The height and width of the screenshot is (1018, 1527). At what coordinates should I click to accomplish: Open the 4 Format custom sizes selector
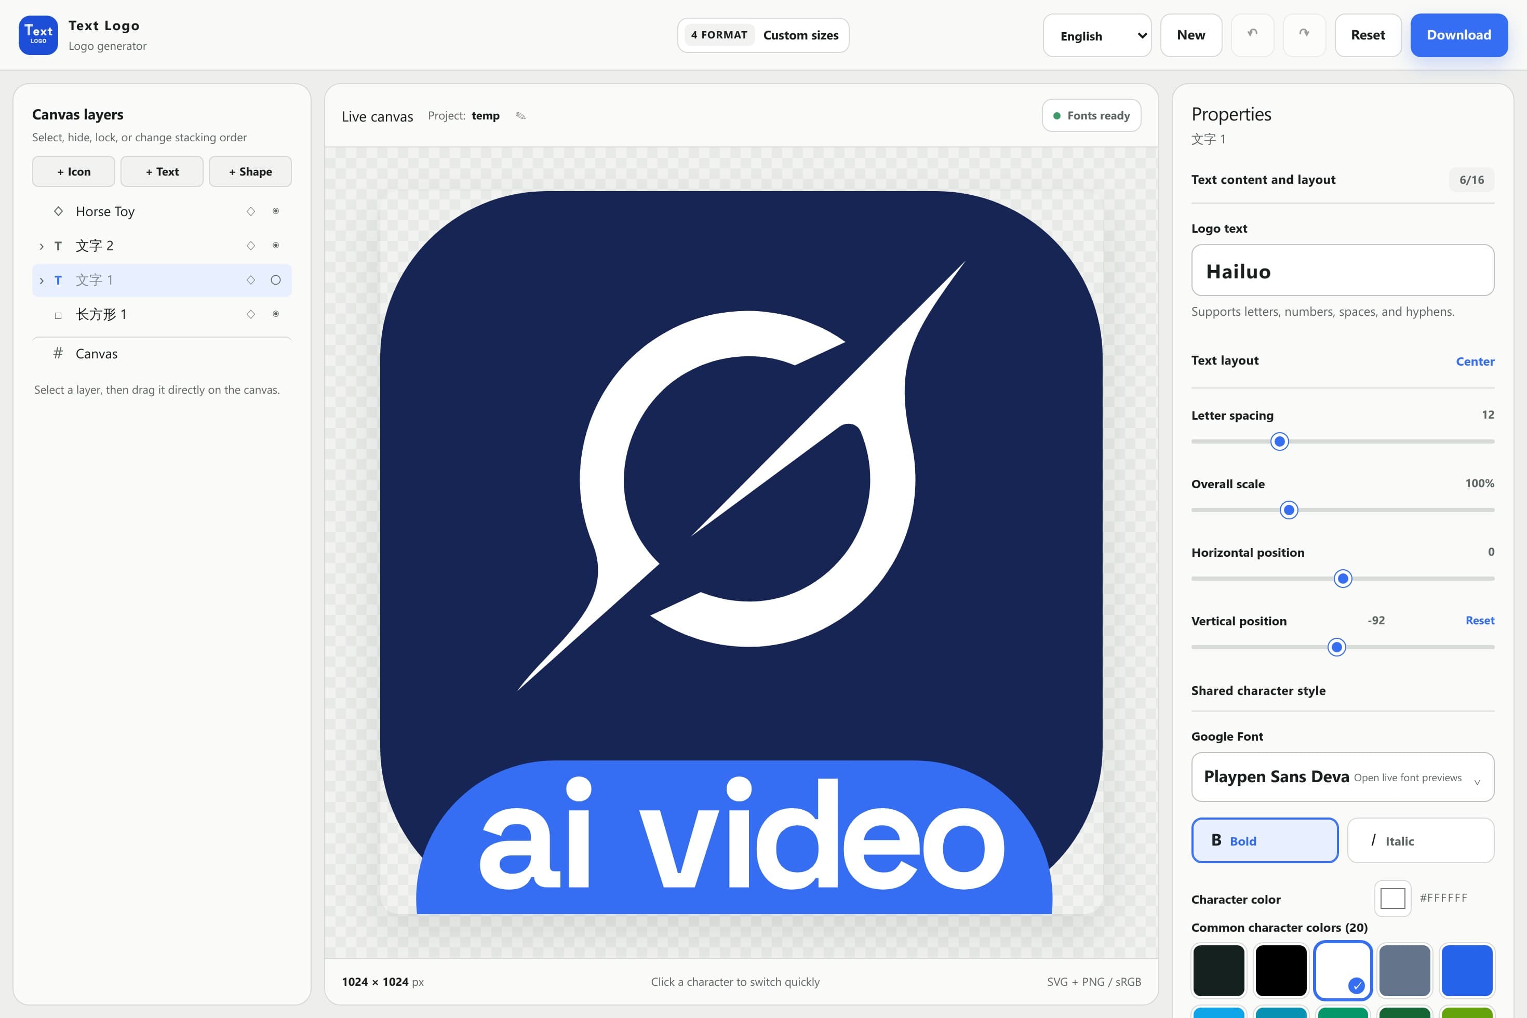pos(763,35)
